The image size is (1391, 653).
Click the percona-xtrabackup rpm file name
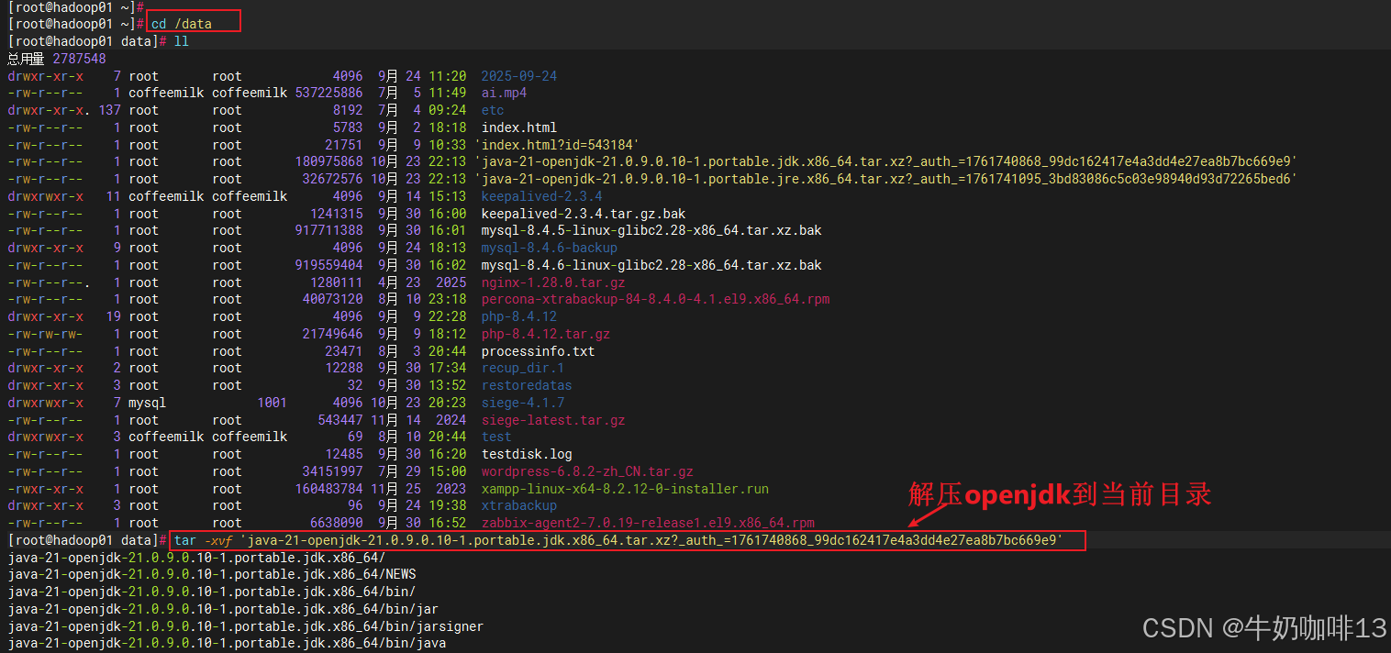(x=656, y=299)
